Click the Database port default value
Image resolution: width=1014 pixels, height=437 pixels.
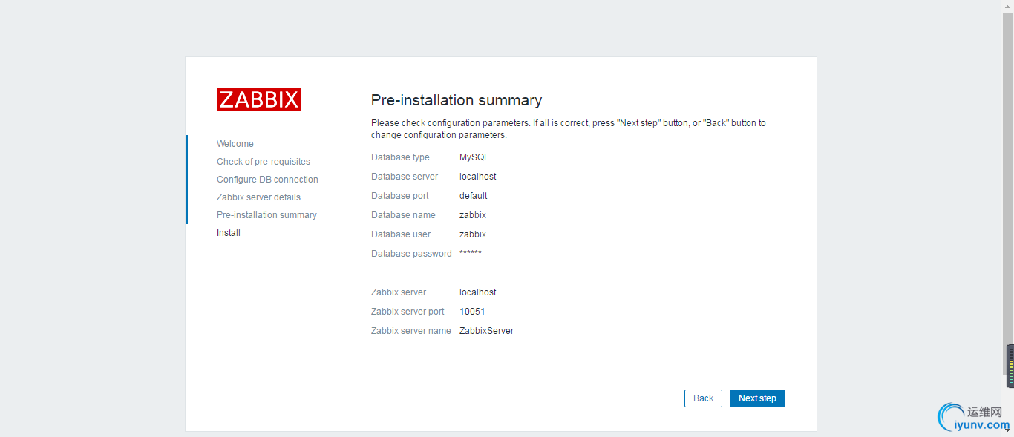point(474,196)
